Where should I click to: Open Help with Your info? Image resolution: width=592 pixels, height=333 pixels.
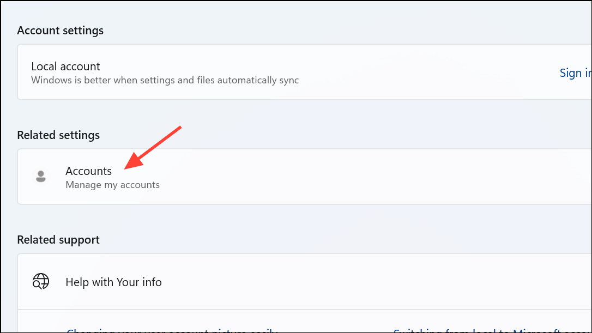113,282
